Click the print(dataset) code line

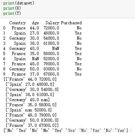pyautogui.click(x=19, y=3)
